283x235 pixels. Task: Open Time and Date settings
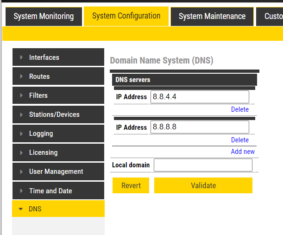tap(50, 191)
